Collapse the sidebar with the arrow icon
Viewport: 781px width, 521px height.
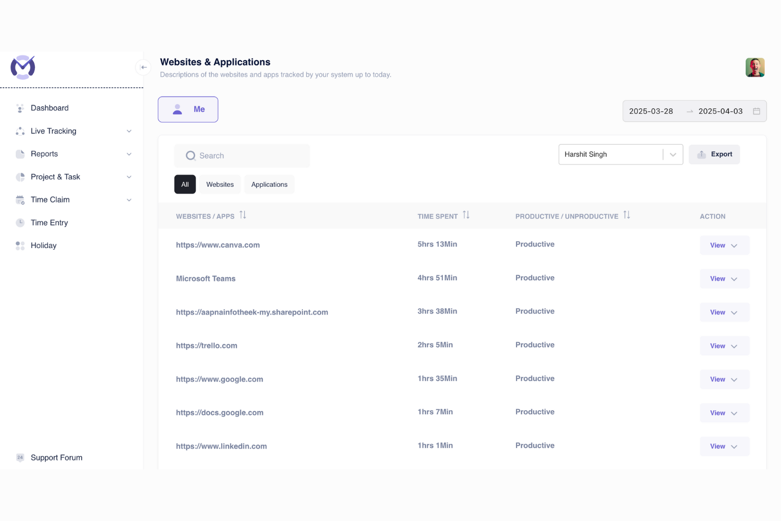pos(143,67)
